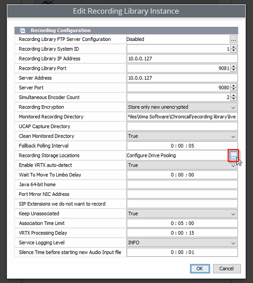Viewport: 253px width, 283px height.
Task: Click Silence Time before new Audio field
Action: [x=182, y=252]
